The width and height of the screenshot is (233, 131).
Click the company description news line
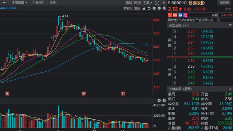click(x=194, y=20)
